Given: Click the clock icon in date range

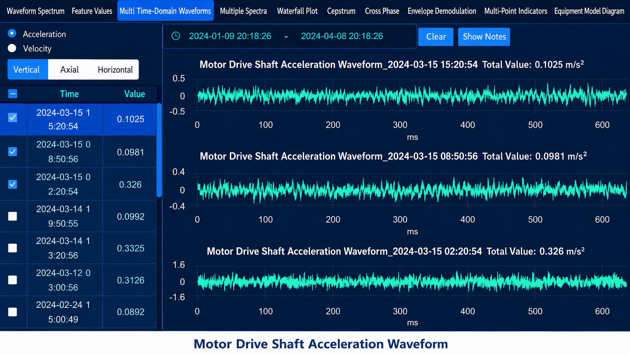Looking at the screenshot, I should click(176, 36).
